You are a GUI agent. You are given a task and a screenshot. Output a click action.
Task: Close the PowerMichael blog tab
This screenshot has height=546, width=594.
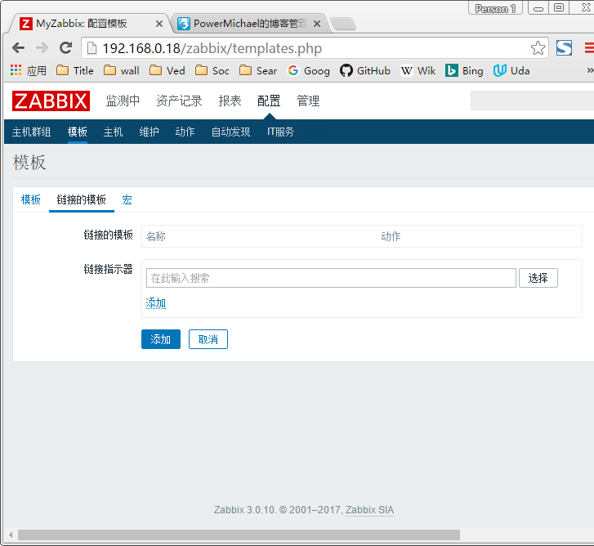pyautogui.click(x=317, y=24)
